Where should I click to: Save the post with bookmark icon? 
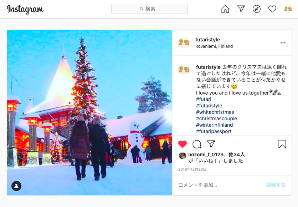click(x=282, y=144)
